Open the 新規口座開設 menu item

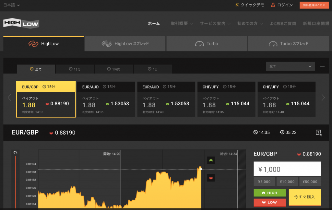point(316,24)
